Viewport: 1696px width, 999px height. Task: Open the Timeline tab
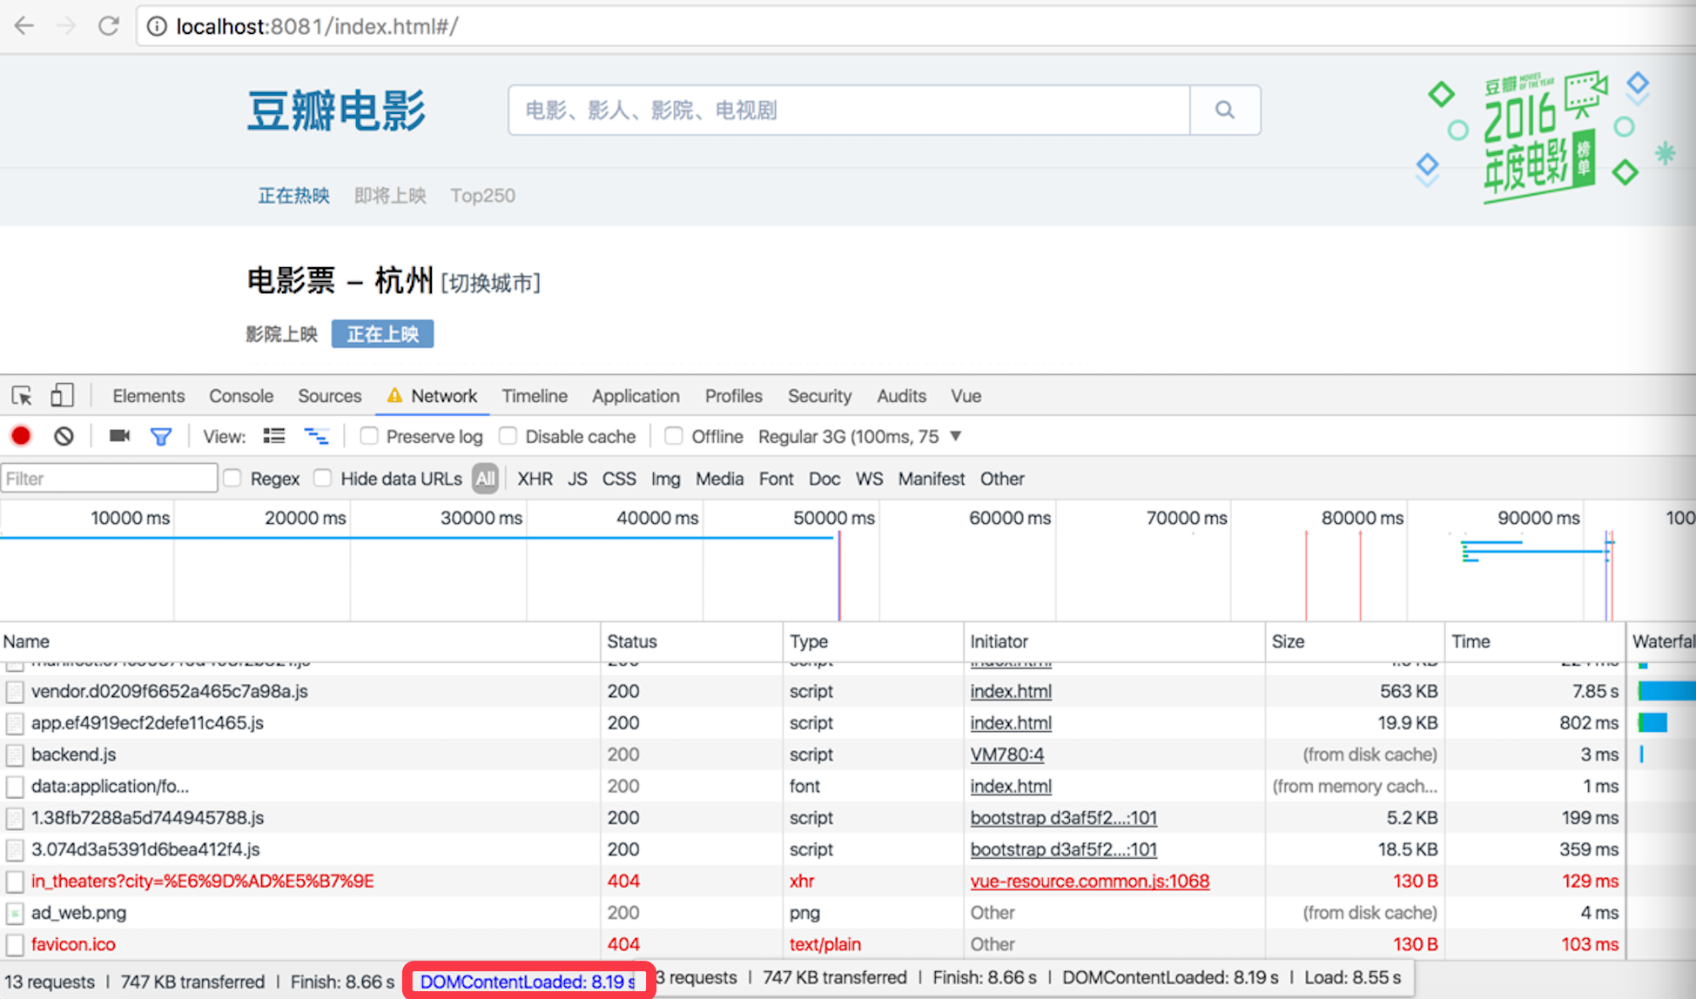click(535, 396)
